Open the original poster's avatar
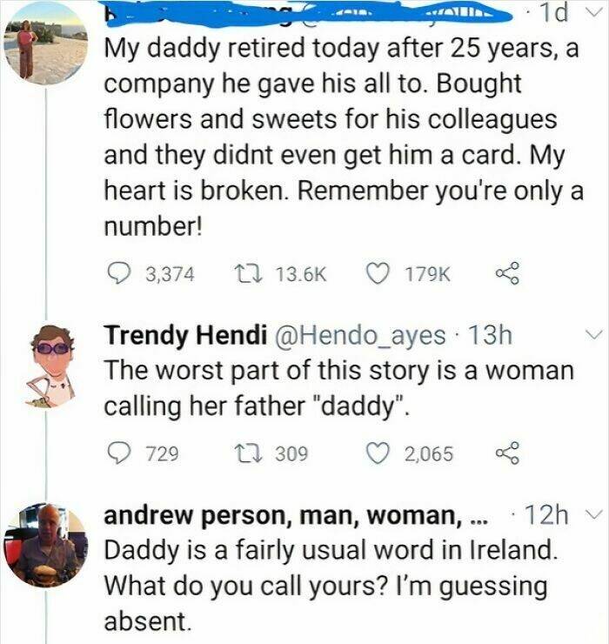This screenshot has width=609, height=644. (45, 45)
